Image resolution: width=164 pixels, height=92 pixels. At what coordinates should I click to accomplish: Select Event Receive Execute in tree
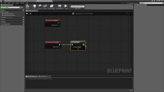[9, 15]
